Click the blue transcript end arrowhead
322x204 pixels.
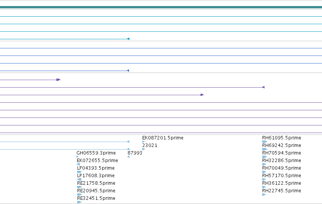point(128,71)
